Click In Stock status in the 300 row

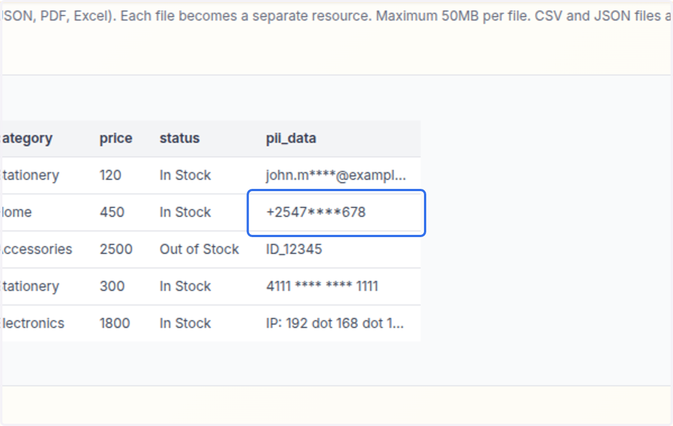point(185,286)
